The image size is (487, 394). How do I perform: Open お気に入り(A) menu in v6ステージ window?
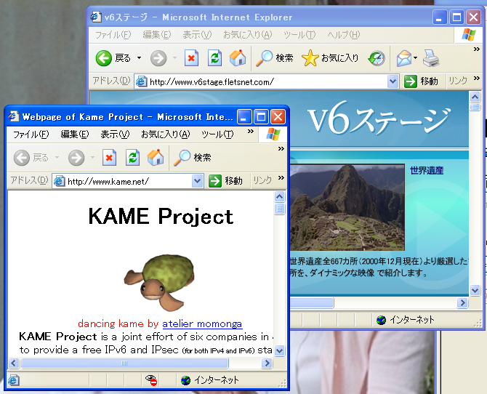[x=248, y=35]
